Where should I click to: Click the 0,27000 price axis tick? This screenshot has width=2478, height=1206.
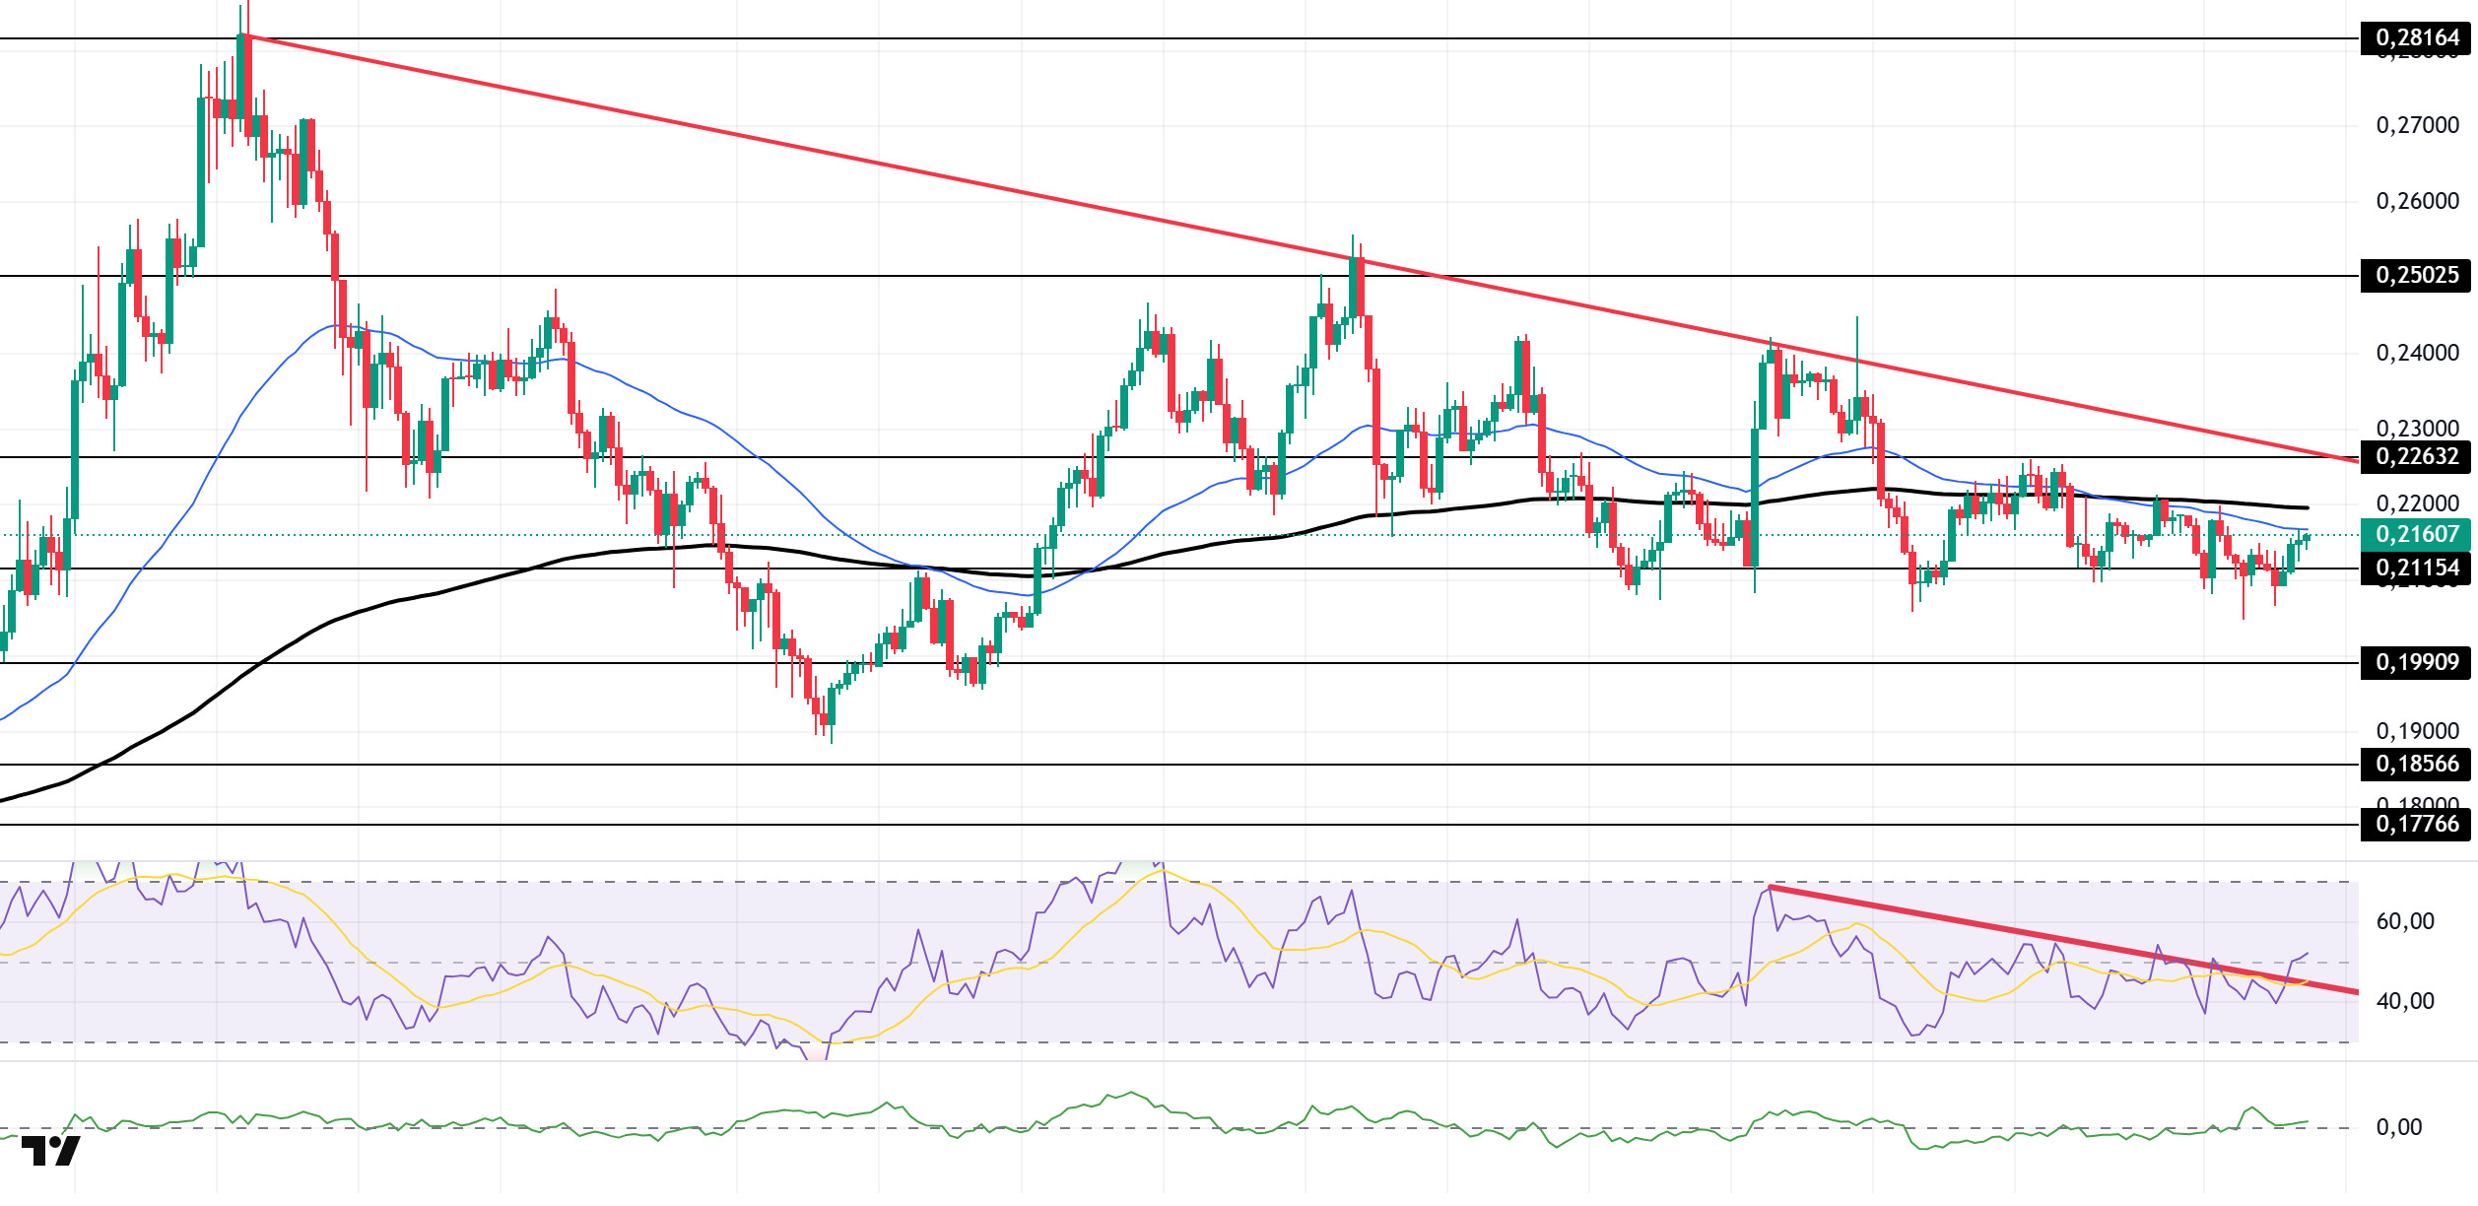point(2417,125)
